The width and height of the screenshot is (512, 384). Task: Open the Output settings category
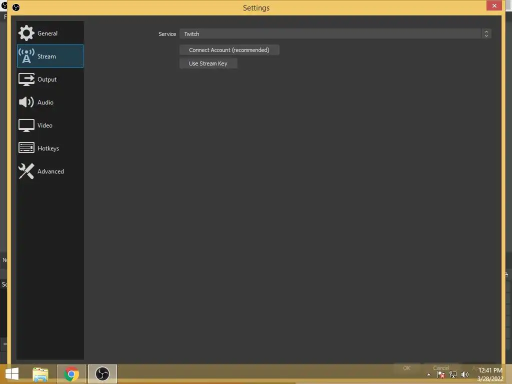click(x=50, y=79)
